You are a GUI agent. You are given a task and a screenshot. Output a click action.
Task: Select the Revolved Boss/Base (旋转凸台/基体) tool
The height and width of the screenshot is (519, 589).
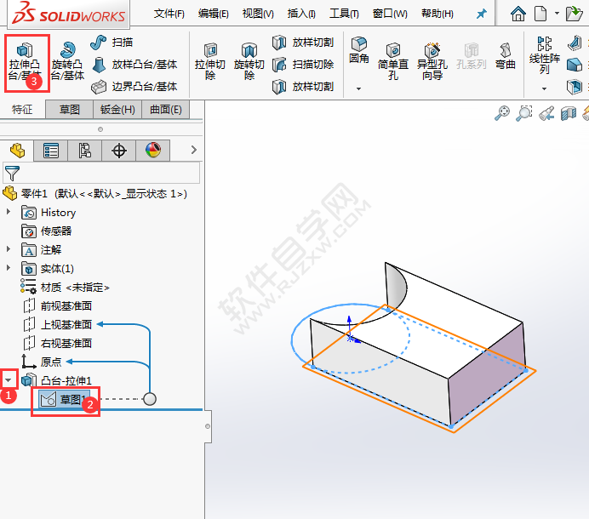[x=67, y=62]
